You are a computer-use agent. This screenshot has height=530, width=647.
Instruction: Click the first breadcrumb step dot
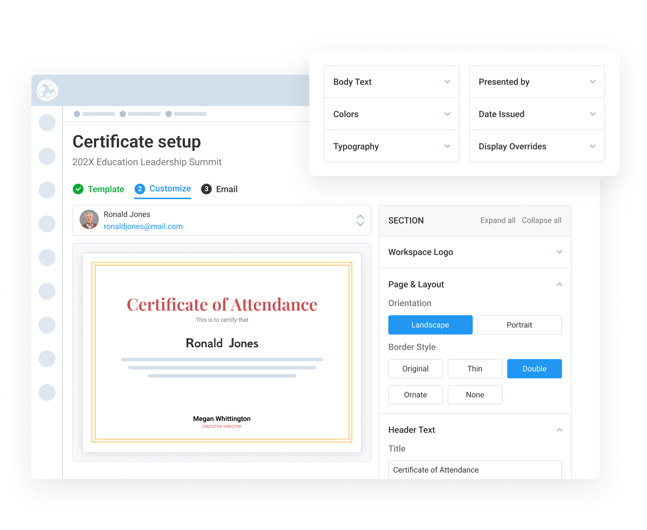click(77, 114)
